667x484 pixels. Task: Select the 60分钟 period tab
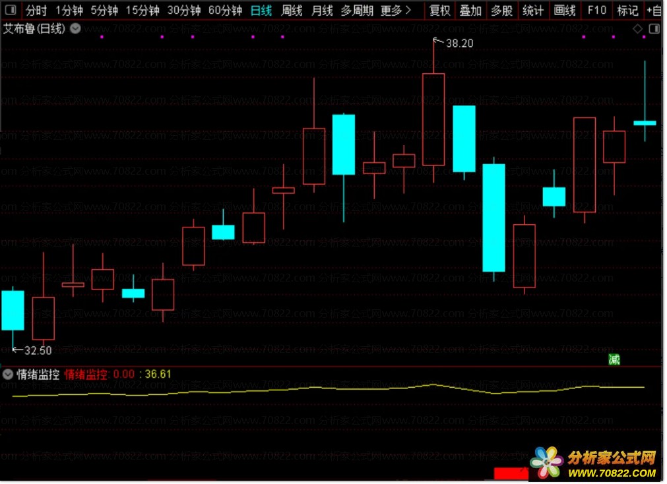tap(225, 10)
